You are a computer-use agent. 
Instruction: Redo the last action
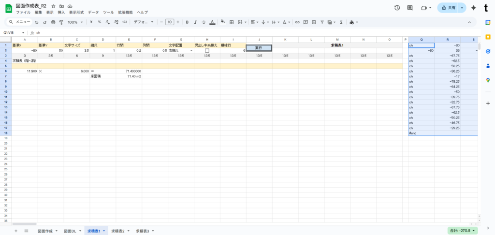point(44,22)
